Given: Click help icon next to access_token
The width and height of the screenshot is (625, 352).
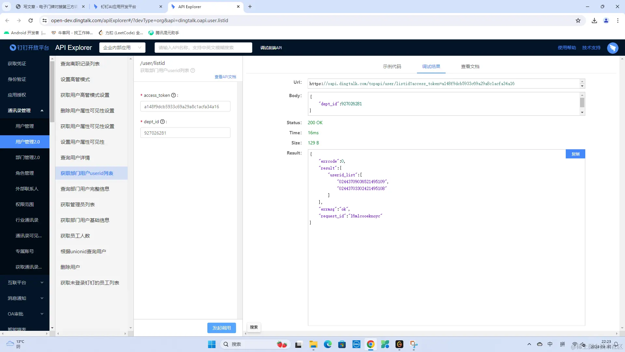Looking at the screenshot, I should (174, 95).
